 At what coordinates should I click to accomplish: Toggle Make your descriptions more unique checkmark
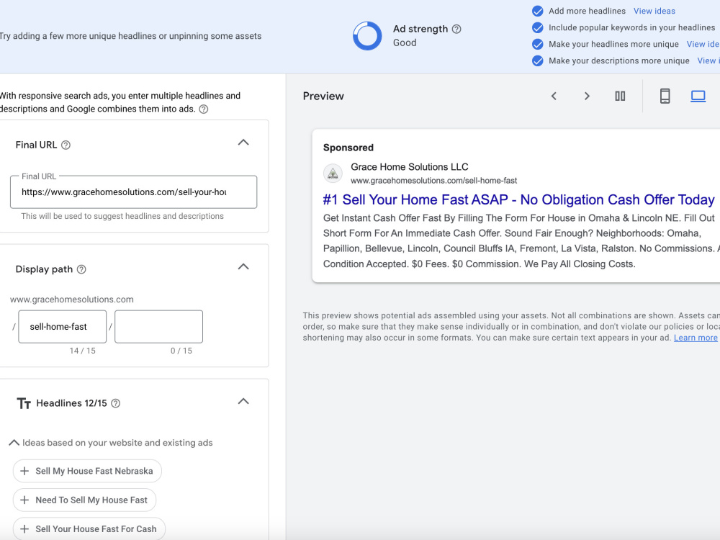click(537, 60)
